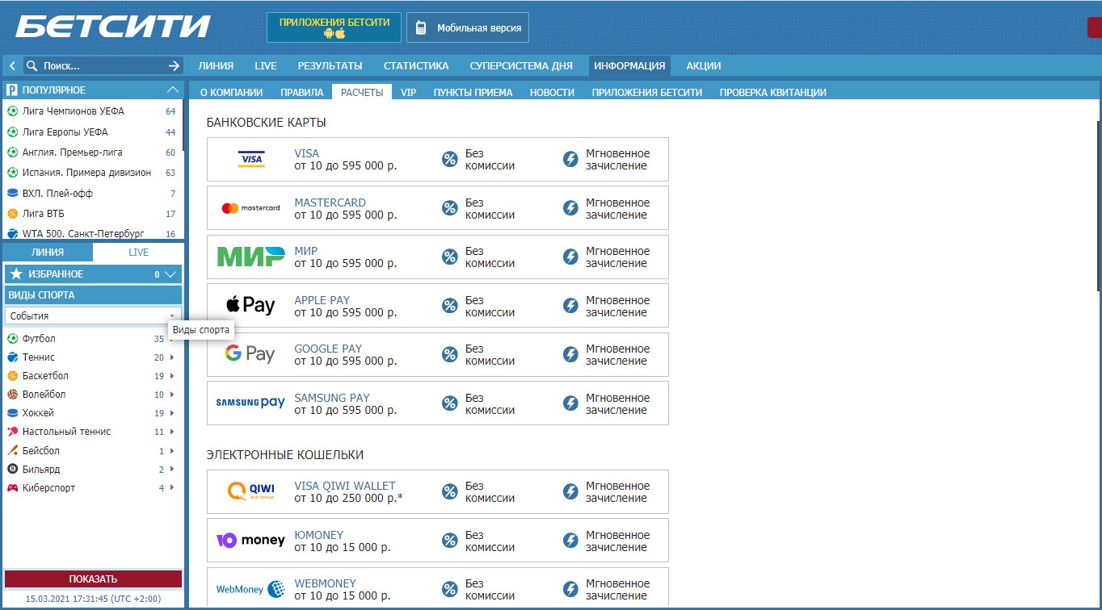Click the percent icon in Visa row
This screenshot has width=1102, height=610.
click(450, 159)
